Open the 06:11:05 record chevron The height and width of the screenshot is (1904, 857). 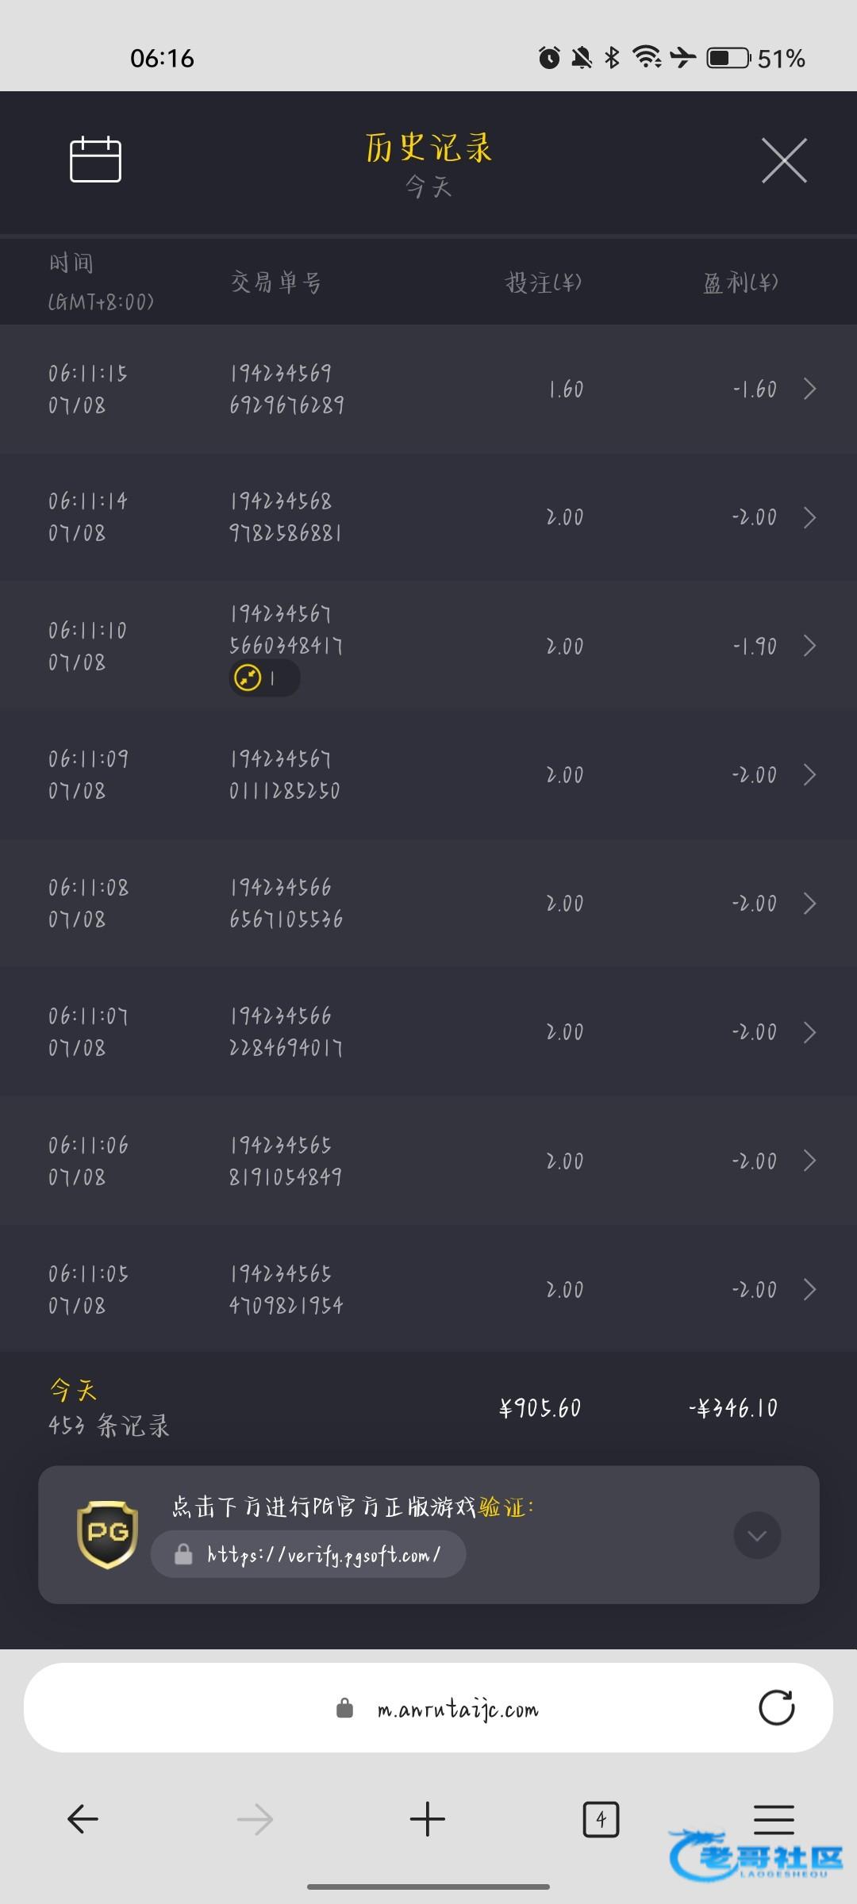point(809,1289)
